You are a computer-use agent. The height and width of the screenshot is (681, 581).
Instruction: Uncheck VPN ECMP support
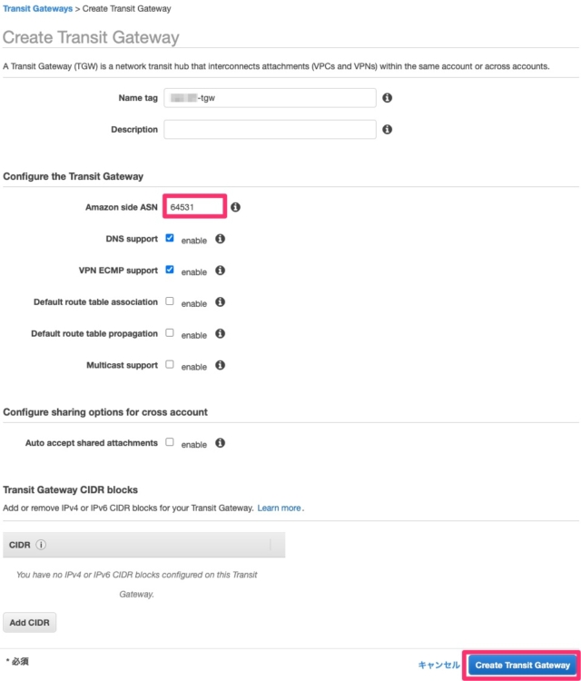(x=170, y=270)
